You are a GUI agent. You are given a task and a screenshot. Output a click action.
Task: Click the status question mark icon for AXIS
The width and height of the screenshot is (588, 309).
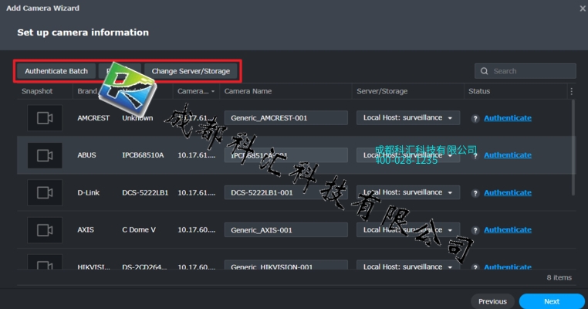pos(475,230)
